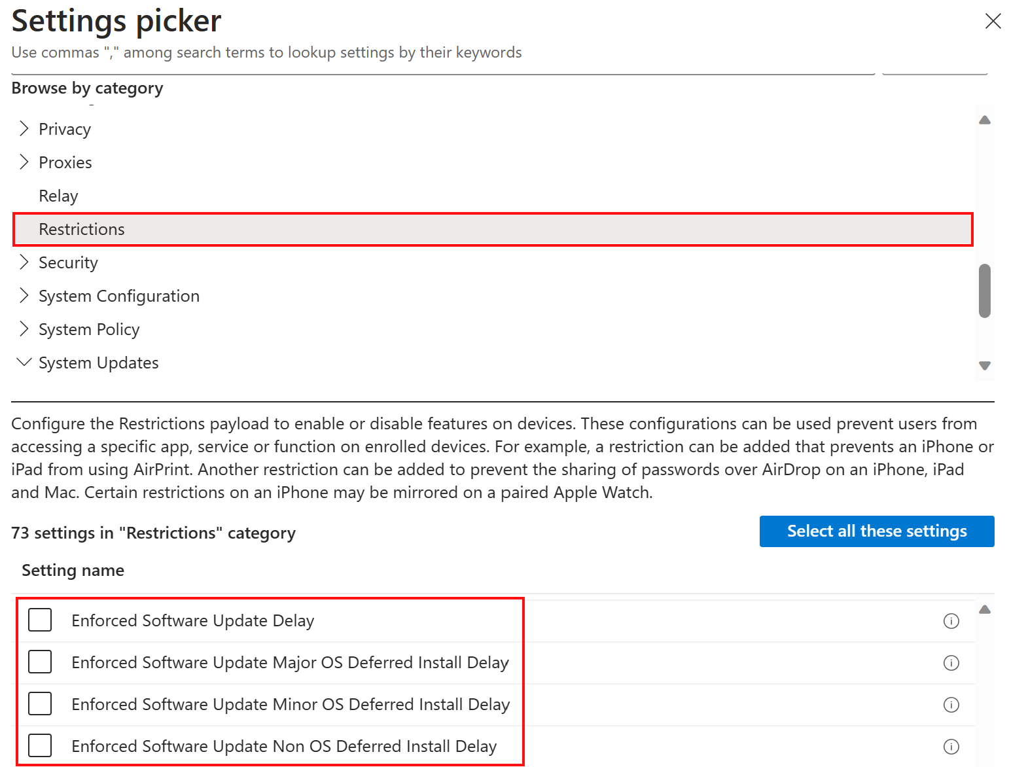Image resolution: width=1009 pixels, height=767 pixels.
Task: Show info for Minor OS Deferred Install Delay
Action: [951, 705]
